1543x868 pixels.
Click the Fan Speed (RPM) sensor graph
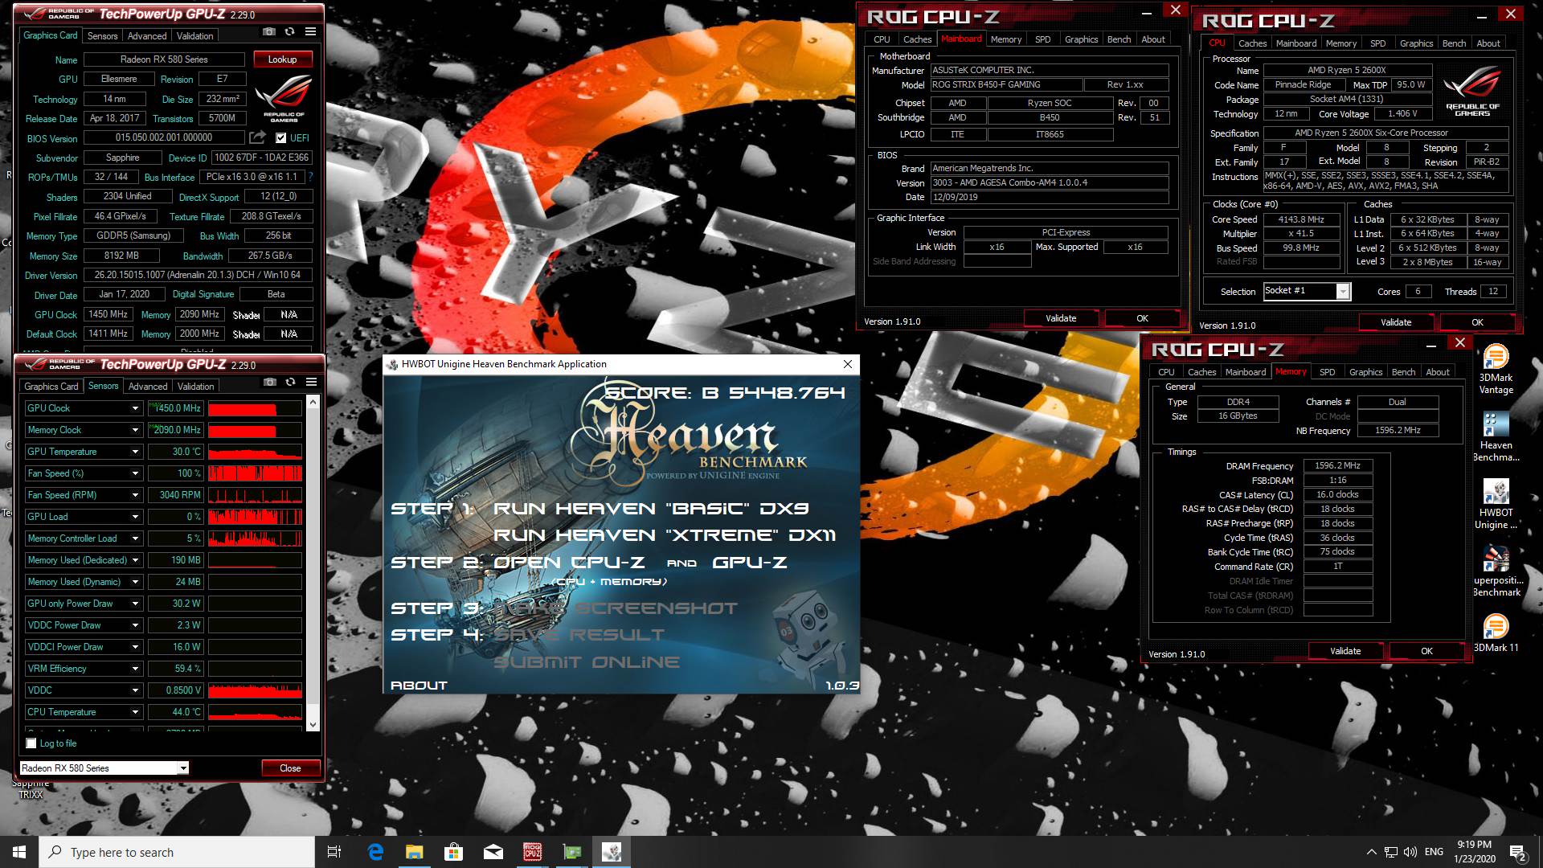(x=255, y=495)
